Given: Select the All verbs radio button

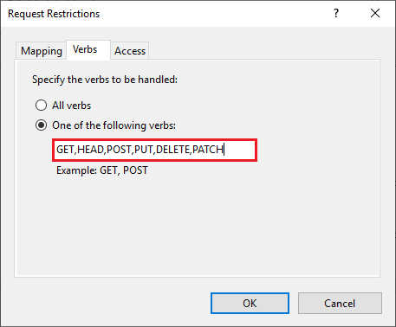Looking at the screenshot, I should click(41, 106).
